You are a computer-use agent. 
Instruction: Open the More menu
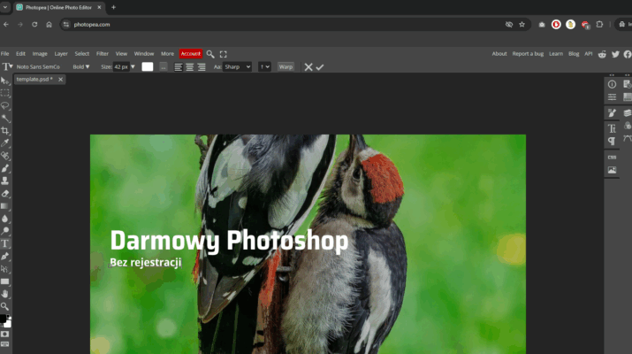(167, 54)
